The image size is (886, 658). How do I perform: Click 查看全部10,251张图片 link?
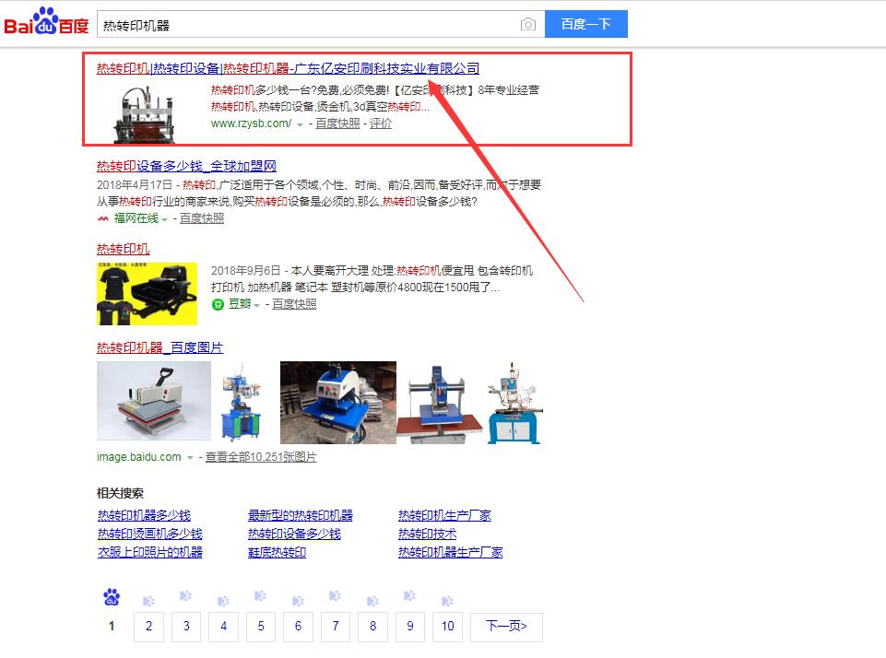261,457
